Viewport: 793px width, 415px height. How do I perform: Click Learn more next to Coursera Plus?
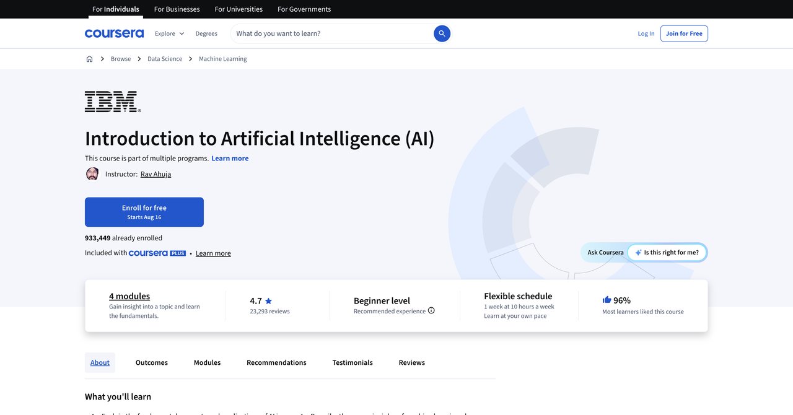tap(213, 253)
